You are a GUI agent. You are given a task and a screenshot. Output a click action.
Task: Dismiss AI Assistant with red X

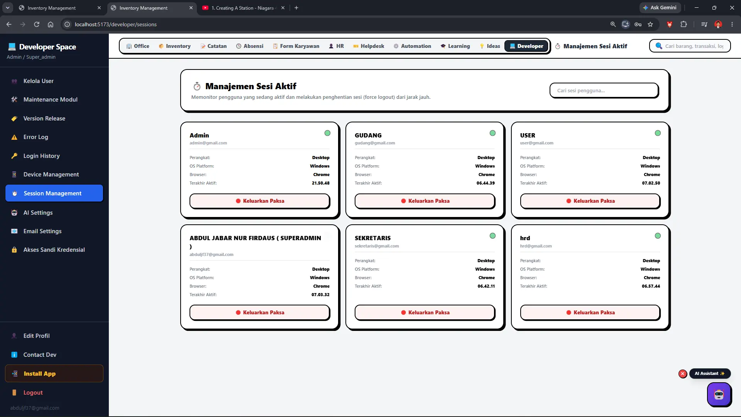683,374
